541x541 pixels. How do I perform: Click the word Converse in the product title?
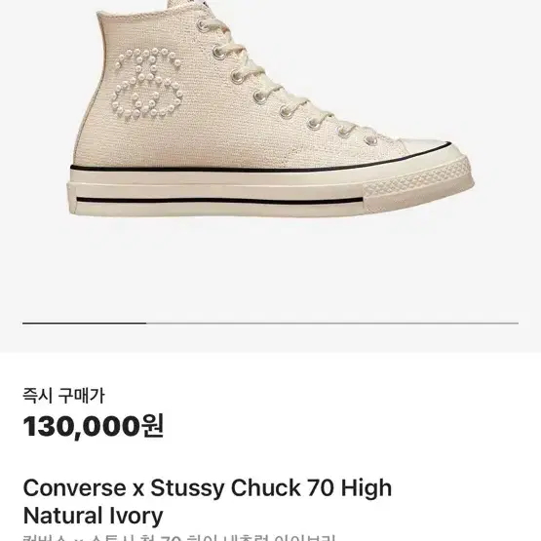coord(74,487)
